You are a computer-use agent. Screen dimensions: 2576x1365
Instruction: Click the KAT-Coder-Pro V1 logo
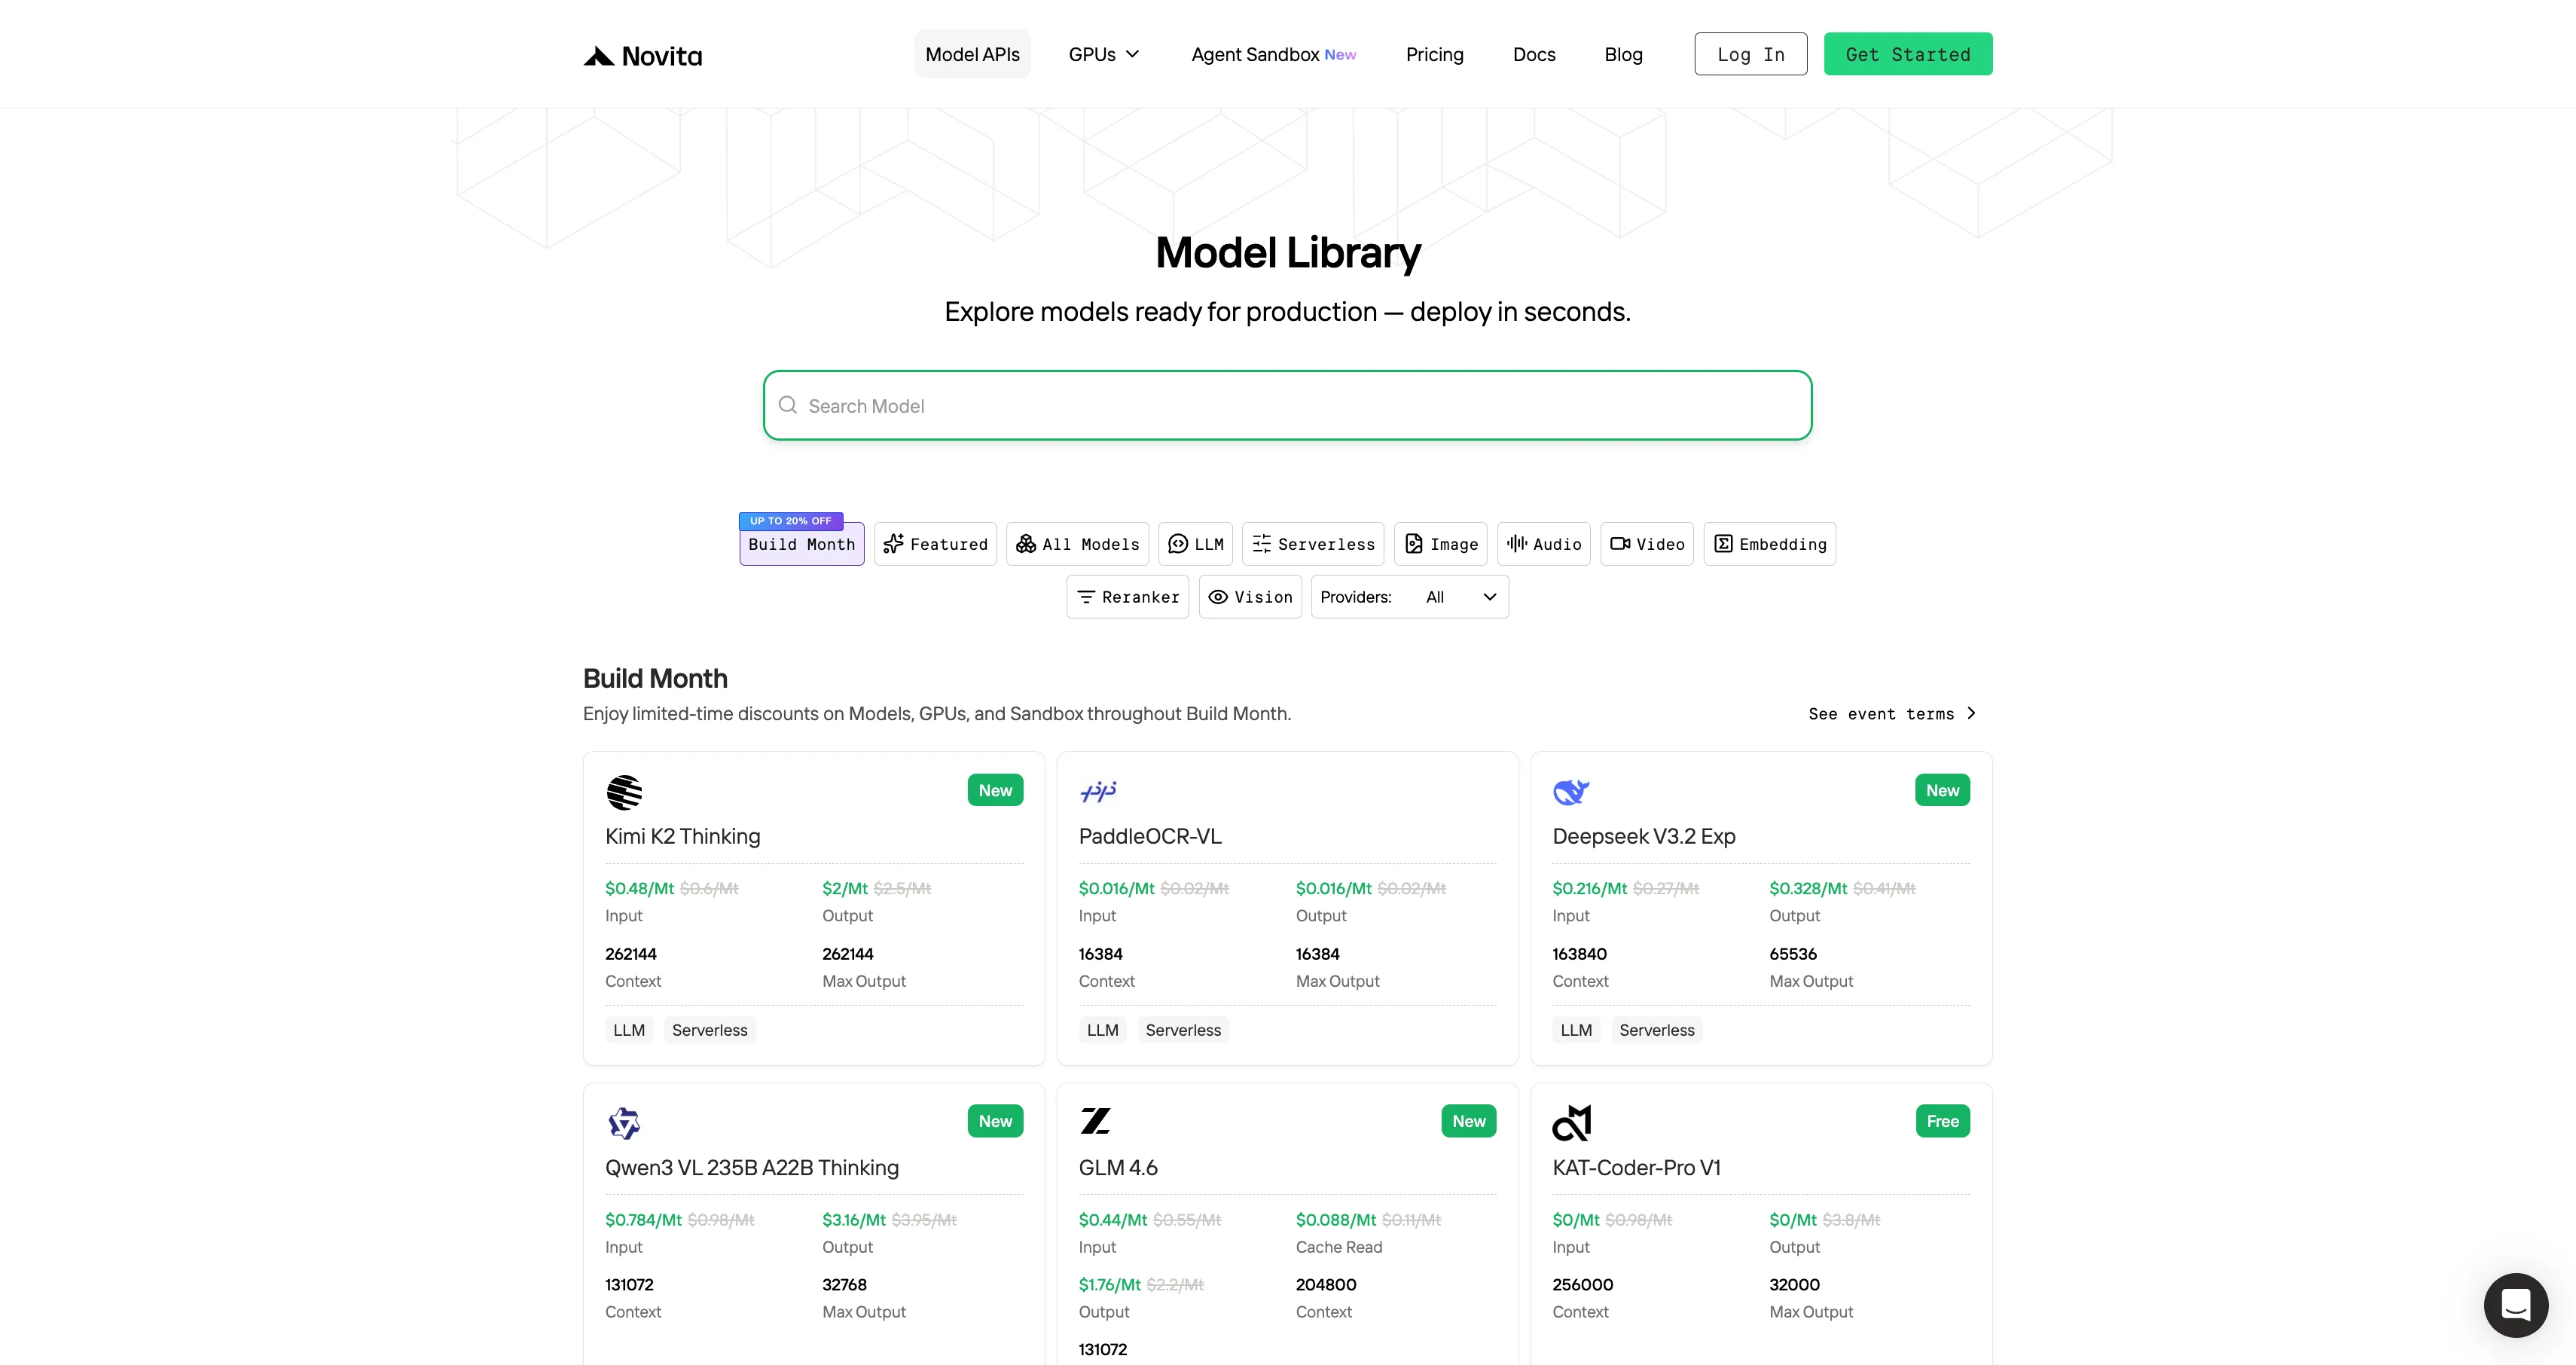pos(1572,1123)
